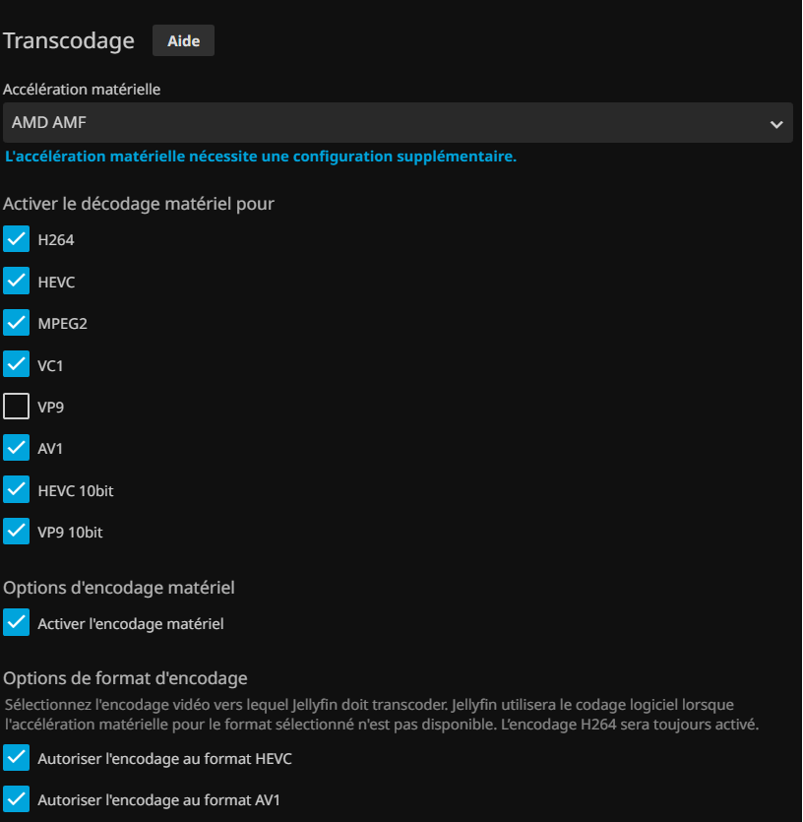Uncheck the HEVC 10bit option
The width and height of the screenshot is (803, 822).
[17, 490]
